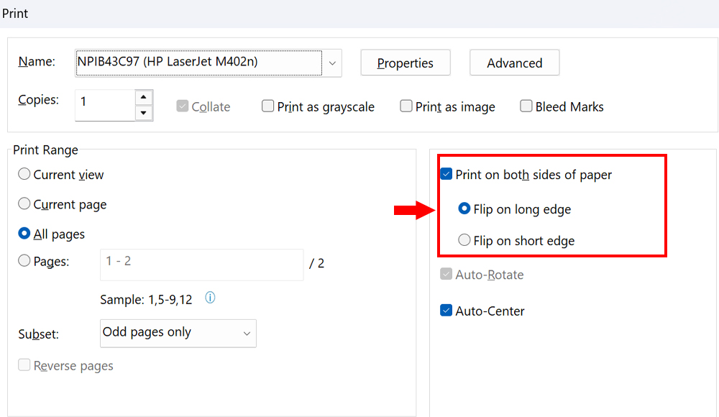
Task: Expand the printer selection list chevron
Action: pos(331,63)
